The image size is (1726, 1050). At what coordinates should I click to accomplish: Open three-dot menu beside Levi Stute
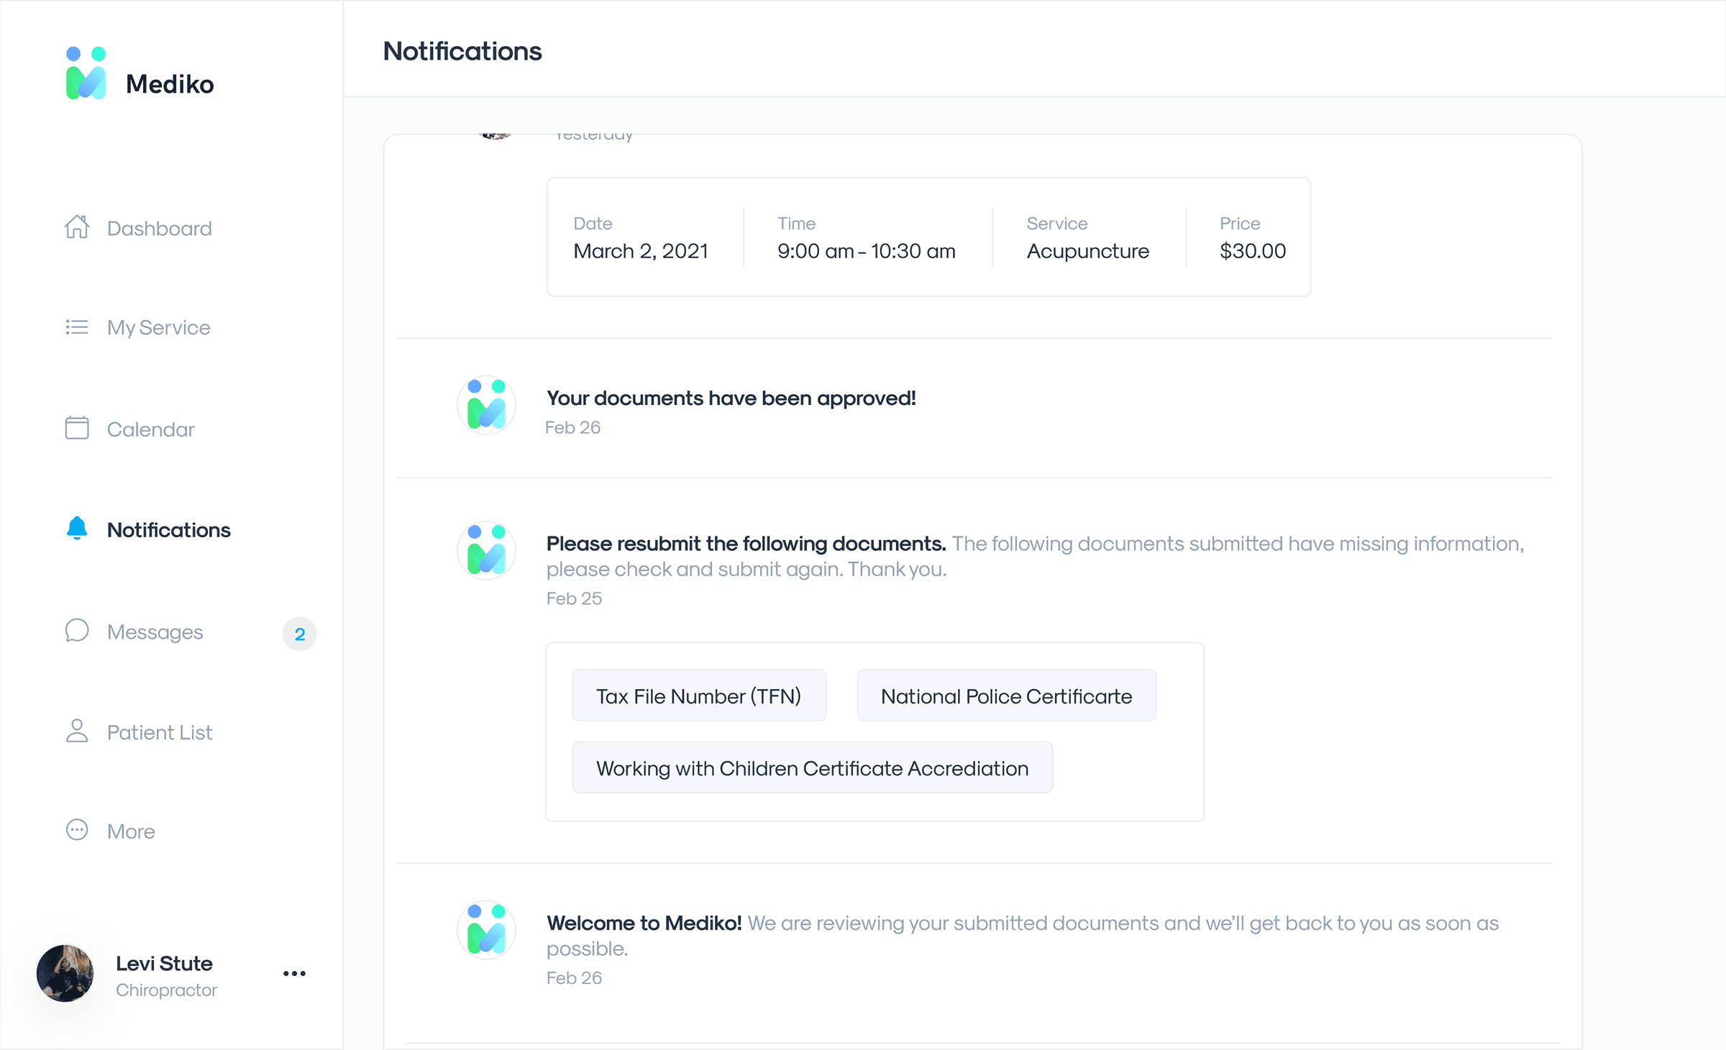293,973
